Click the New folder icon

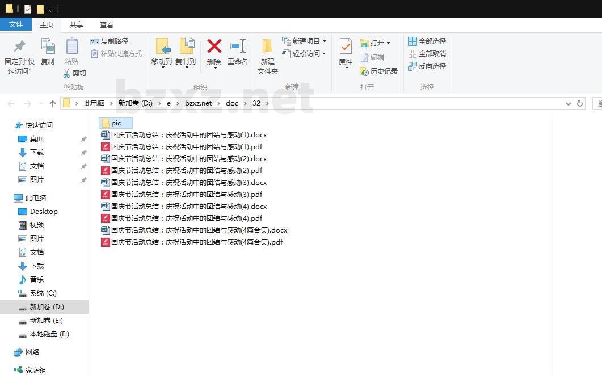267,47
